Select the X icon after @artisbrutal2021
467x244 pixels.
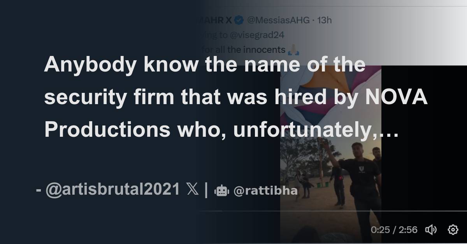coord(193,189)
